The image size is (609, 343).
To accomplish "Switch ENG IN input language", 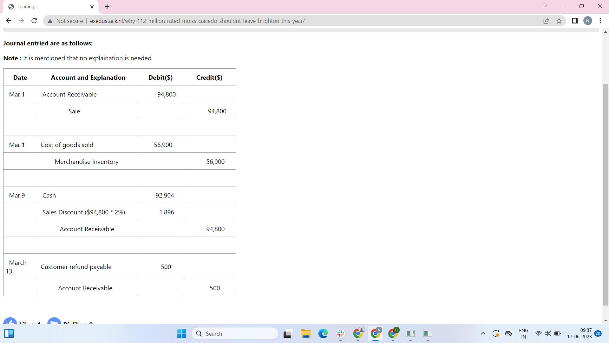I will (523, 333).
